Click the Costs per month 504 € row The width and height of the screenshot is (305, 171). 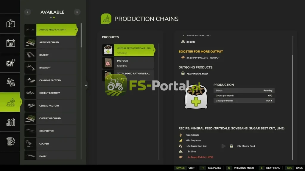pyautogui.click(x=244, y=101)
